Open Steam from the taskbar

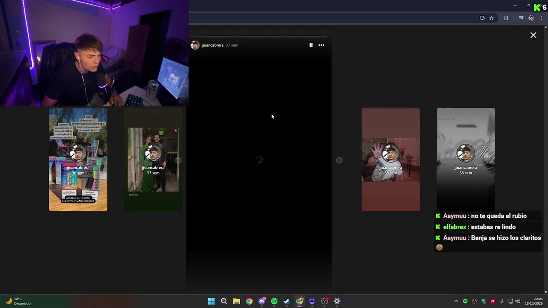[x=286, y=301]
